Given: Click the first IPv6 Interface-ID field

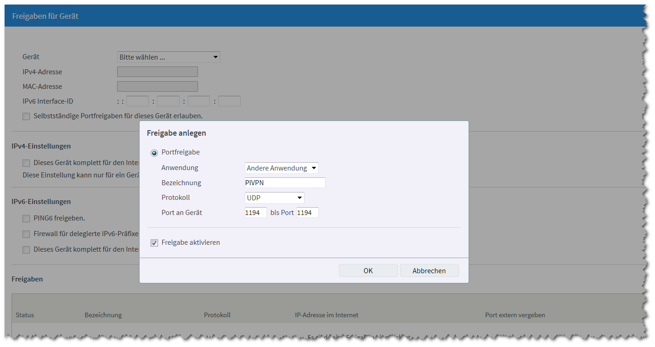Looking at the screenshot, I should (x=137, y=101).
